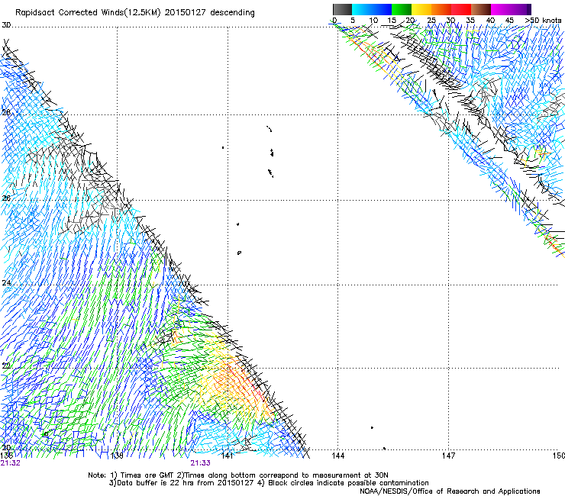Click the cyan 5-10 knots legend swatch

tap(362, 9)
